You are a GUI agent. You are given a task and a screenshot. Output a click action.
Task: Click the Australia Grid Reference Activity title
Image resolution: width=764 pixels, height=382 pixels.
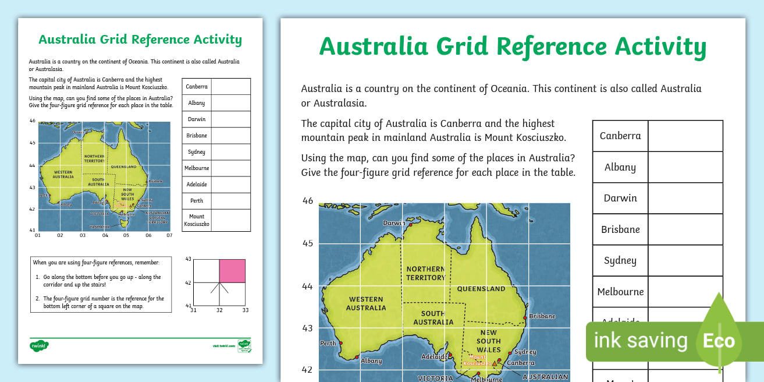(x=512, y=47)
